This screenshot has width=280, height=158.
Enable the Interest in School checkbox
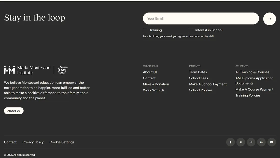pyautogui.click(x=191, y=30)
